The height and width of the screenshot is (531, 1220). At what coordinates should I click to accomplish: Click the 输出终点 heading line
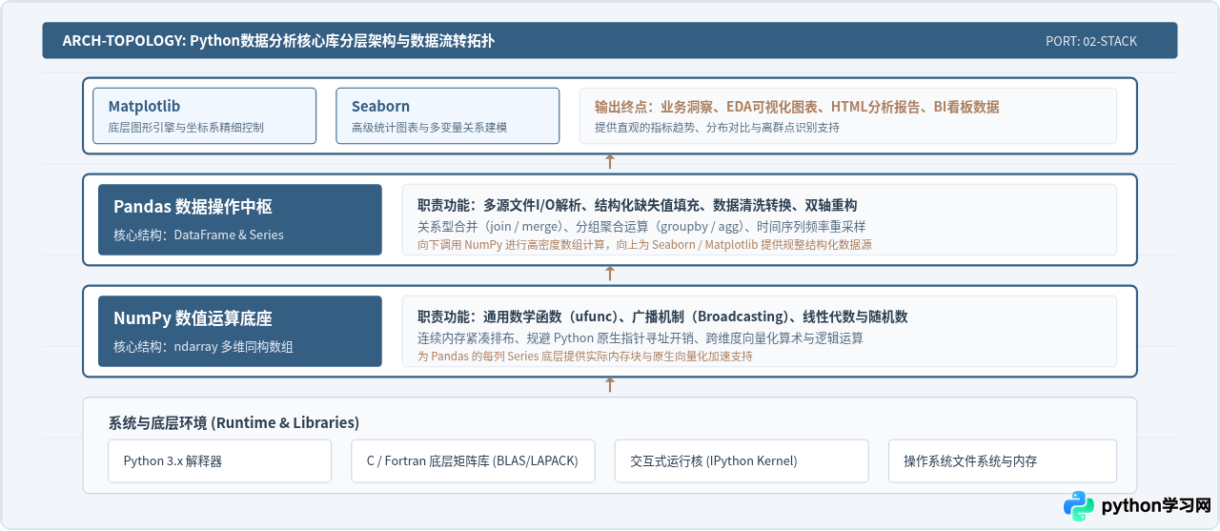pos(797,107)
